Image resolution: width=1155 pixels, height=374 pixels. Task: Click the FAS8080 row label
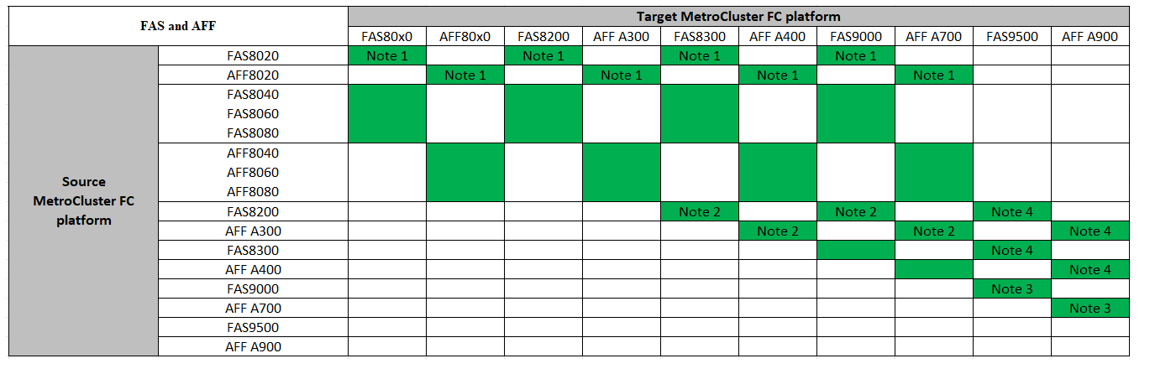pos(253,133)
